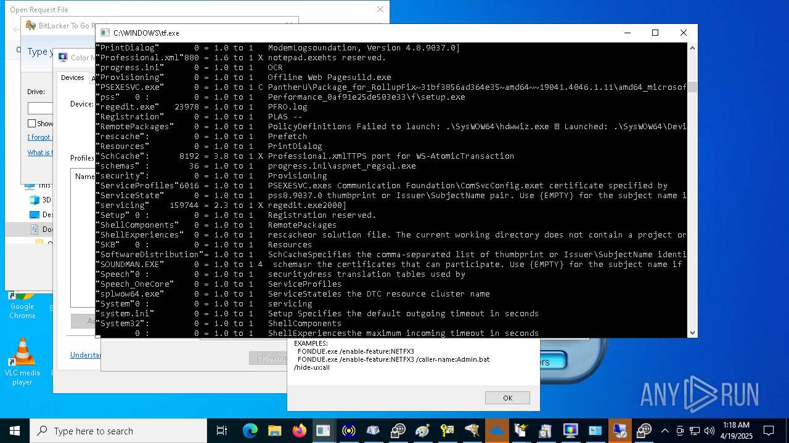Select the 3D Objects item in Open Request File

[x=41, y=200]
